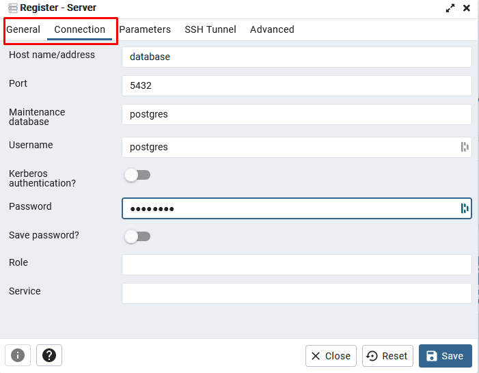Click the info icon button
The image size is (479, 373).
(x=18, y=355)
